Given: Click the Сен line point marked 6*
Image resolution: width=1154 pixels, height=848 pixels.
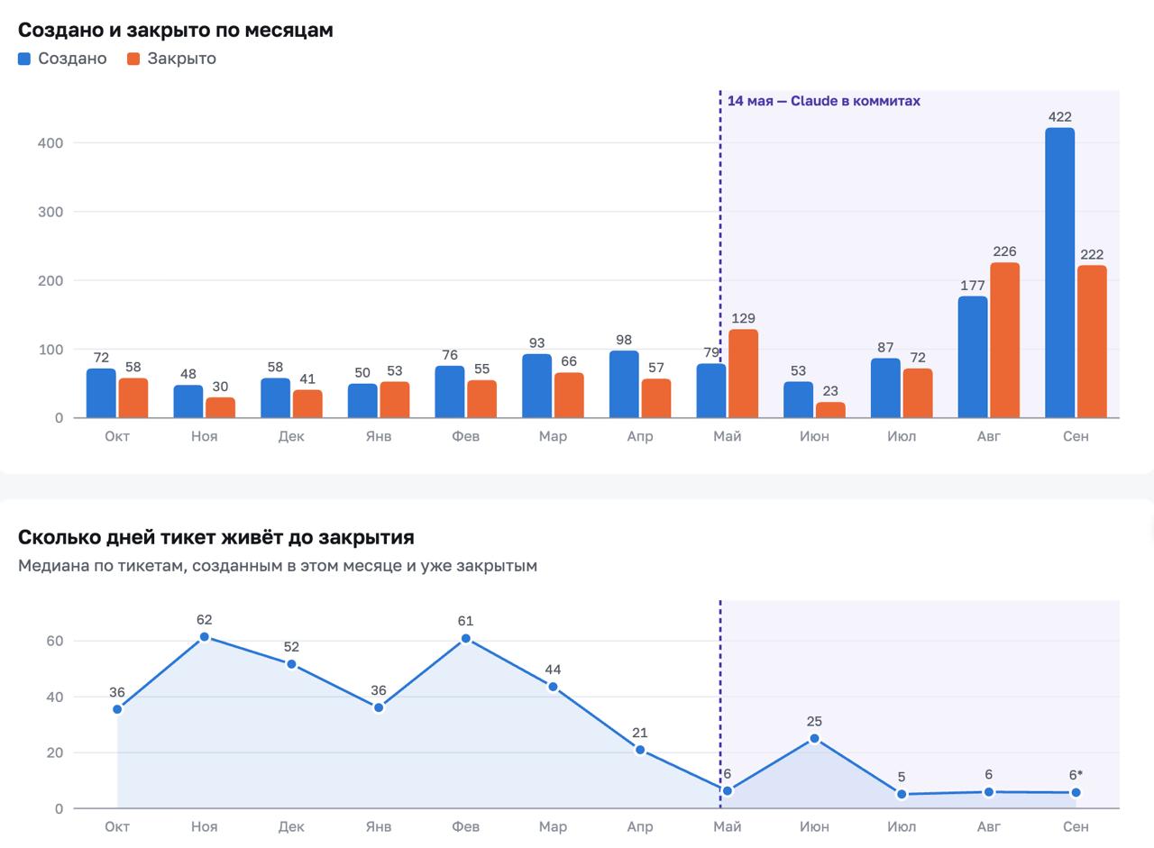Looking at the screenshot, I should coord(1076,793).
